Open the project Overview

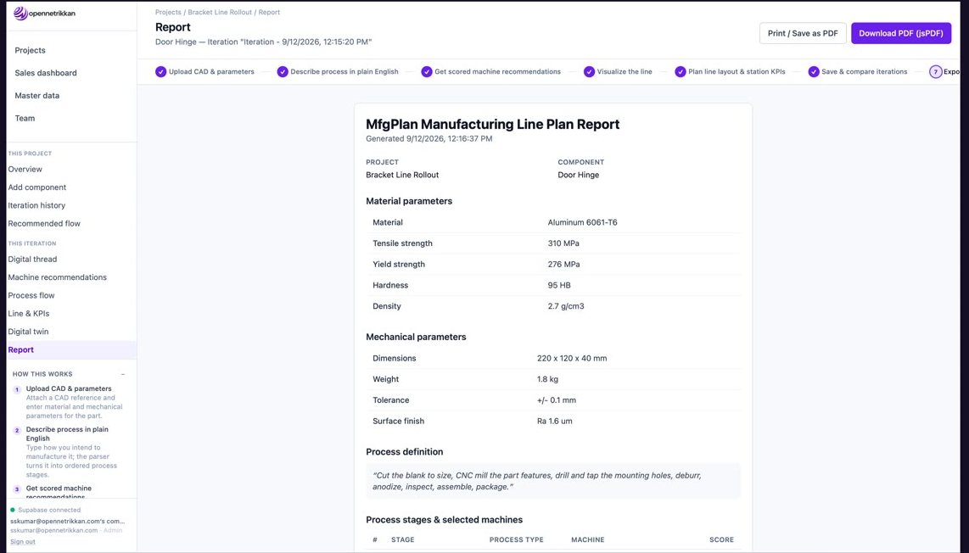25,170
